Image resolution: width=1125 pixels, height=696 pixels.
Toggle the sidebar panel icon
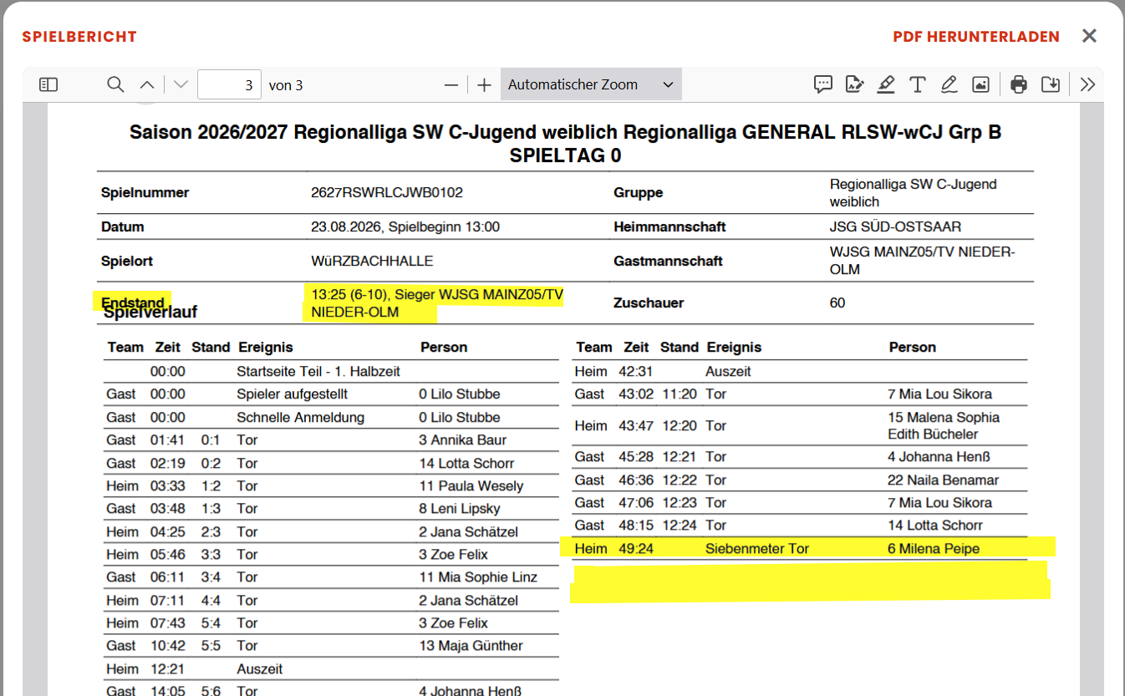(48, 84)
